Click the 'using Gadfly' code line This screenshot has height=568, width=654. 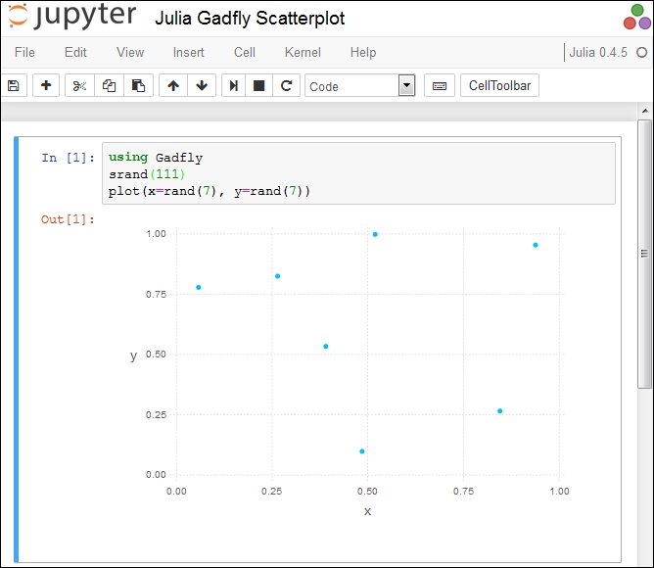tap(156, 158)
